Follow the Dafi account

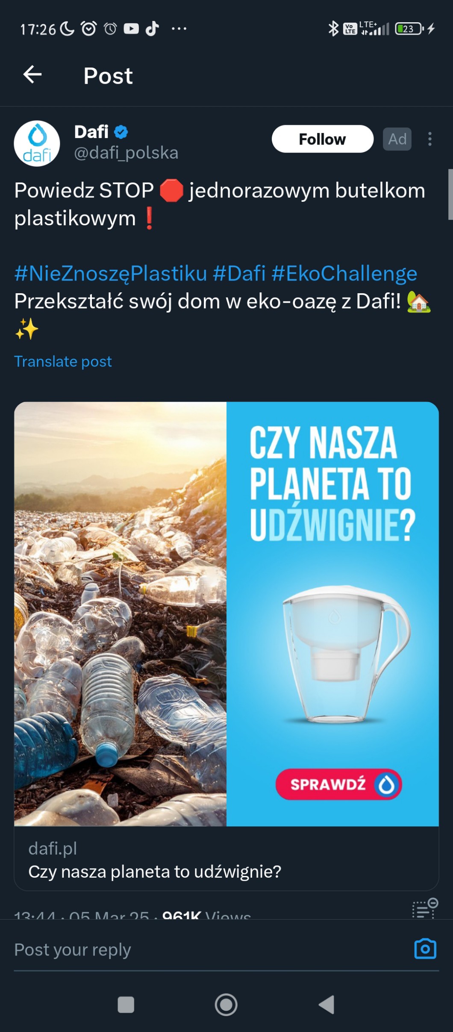(323, 139)
